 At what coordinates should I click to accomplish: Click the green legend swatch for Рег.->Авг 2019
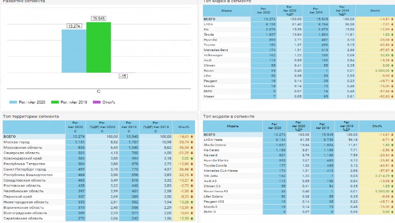tap(55, 102)
